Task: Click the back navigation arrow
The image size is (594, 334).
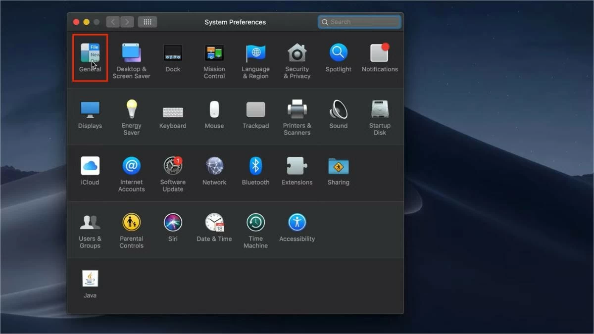Action: 113,22
